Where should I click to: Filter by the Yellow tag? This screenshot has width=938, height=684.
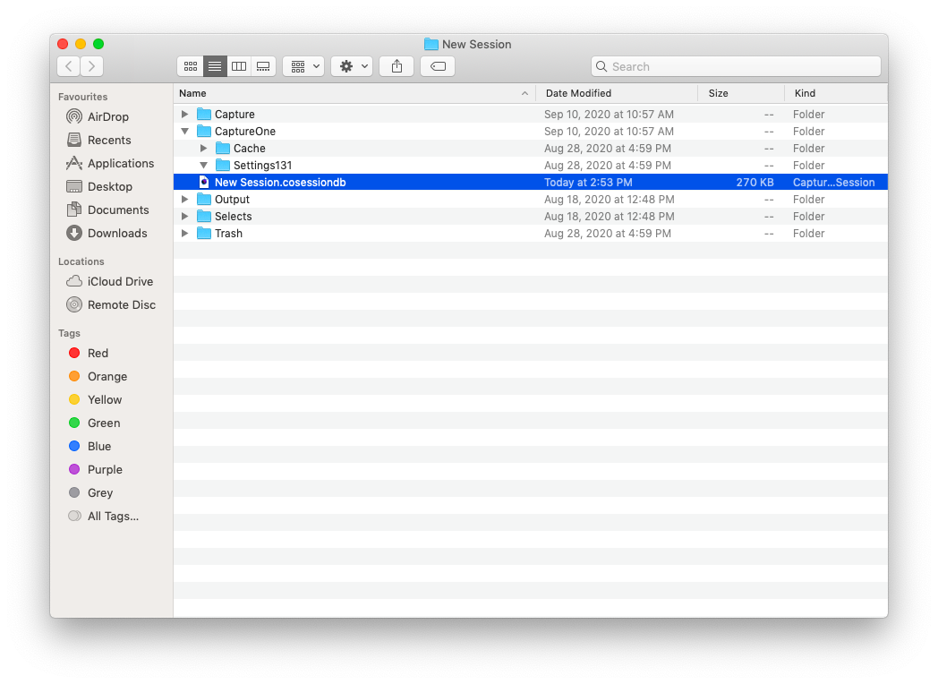(95, 400)
